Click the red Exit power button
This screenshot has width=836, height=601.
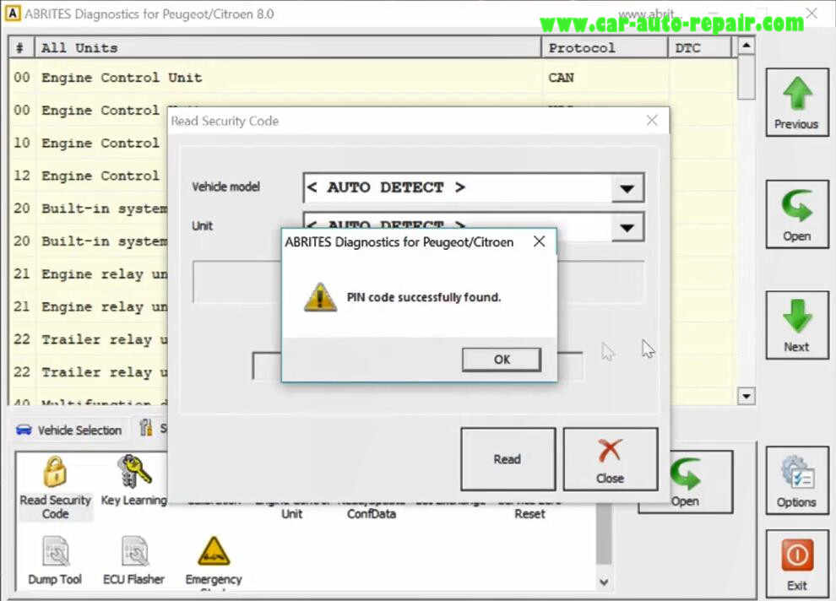tap(797, 564)
